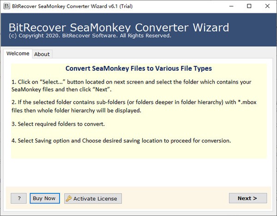Click step 4 text about Saving option
Image resolution: width=277 pixels, height=216 pixels.
(x=121, y=141)
